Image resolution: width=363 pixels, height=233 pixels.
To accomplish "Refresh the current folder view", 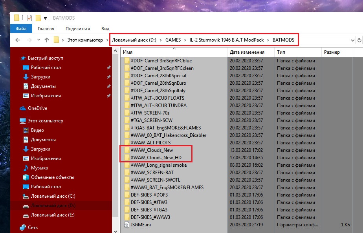I will pos(359,40).
